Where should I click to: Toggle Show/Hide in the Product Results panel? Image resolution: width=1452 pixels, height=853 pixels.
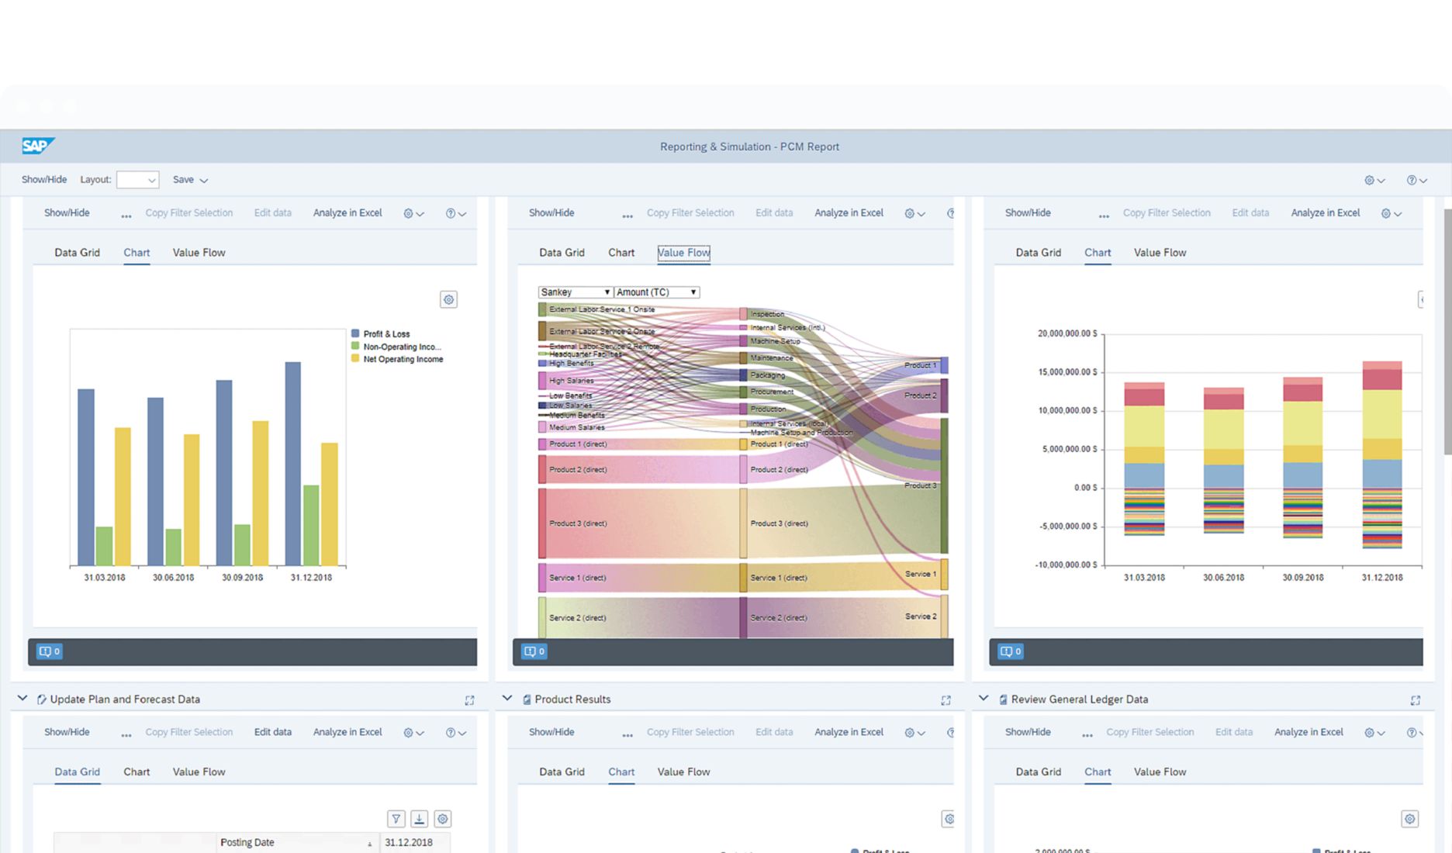[550, 732]
